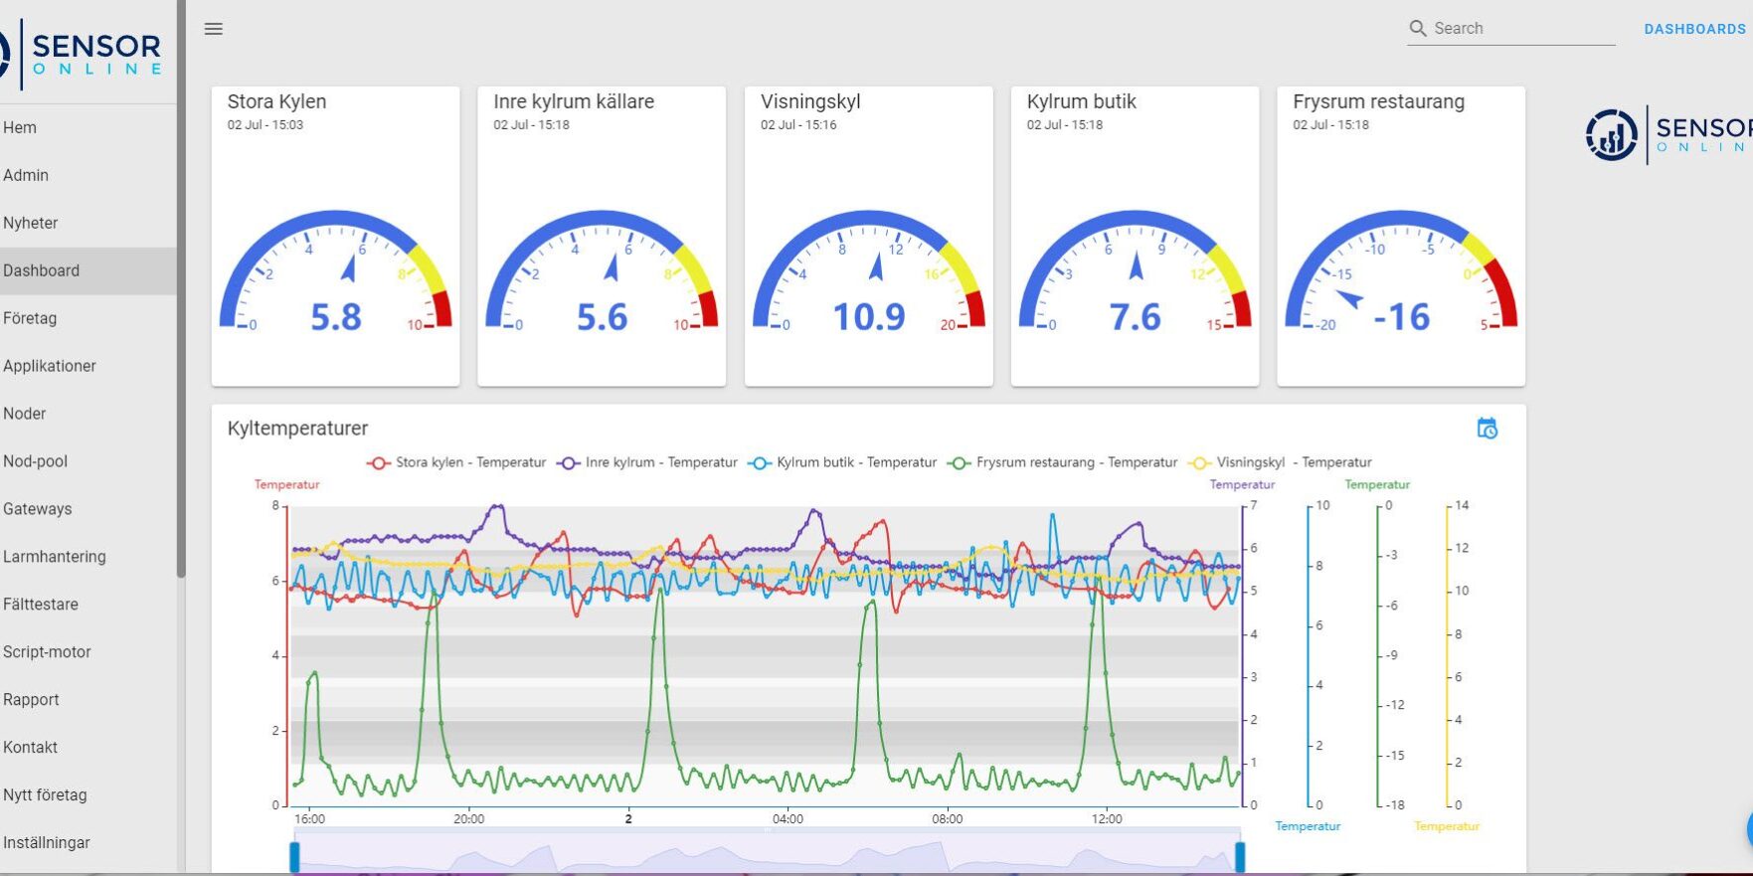Open the Larmhantering menu item

[55, 557]
